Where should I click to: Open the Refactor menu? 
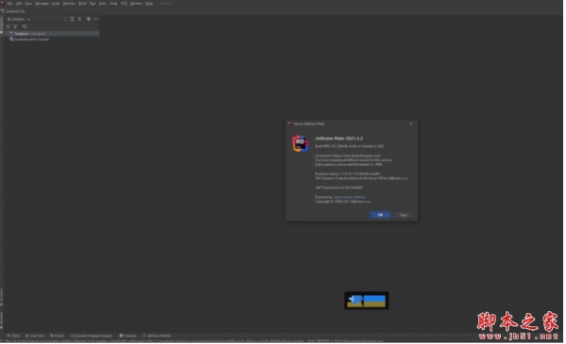pyautogui.click(x=69, y=3)
